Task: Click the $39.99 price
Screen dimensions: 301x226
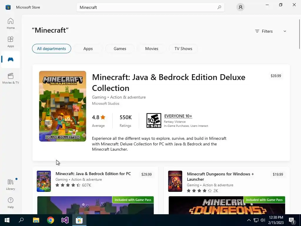Action: [276, 76]
